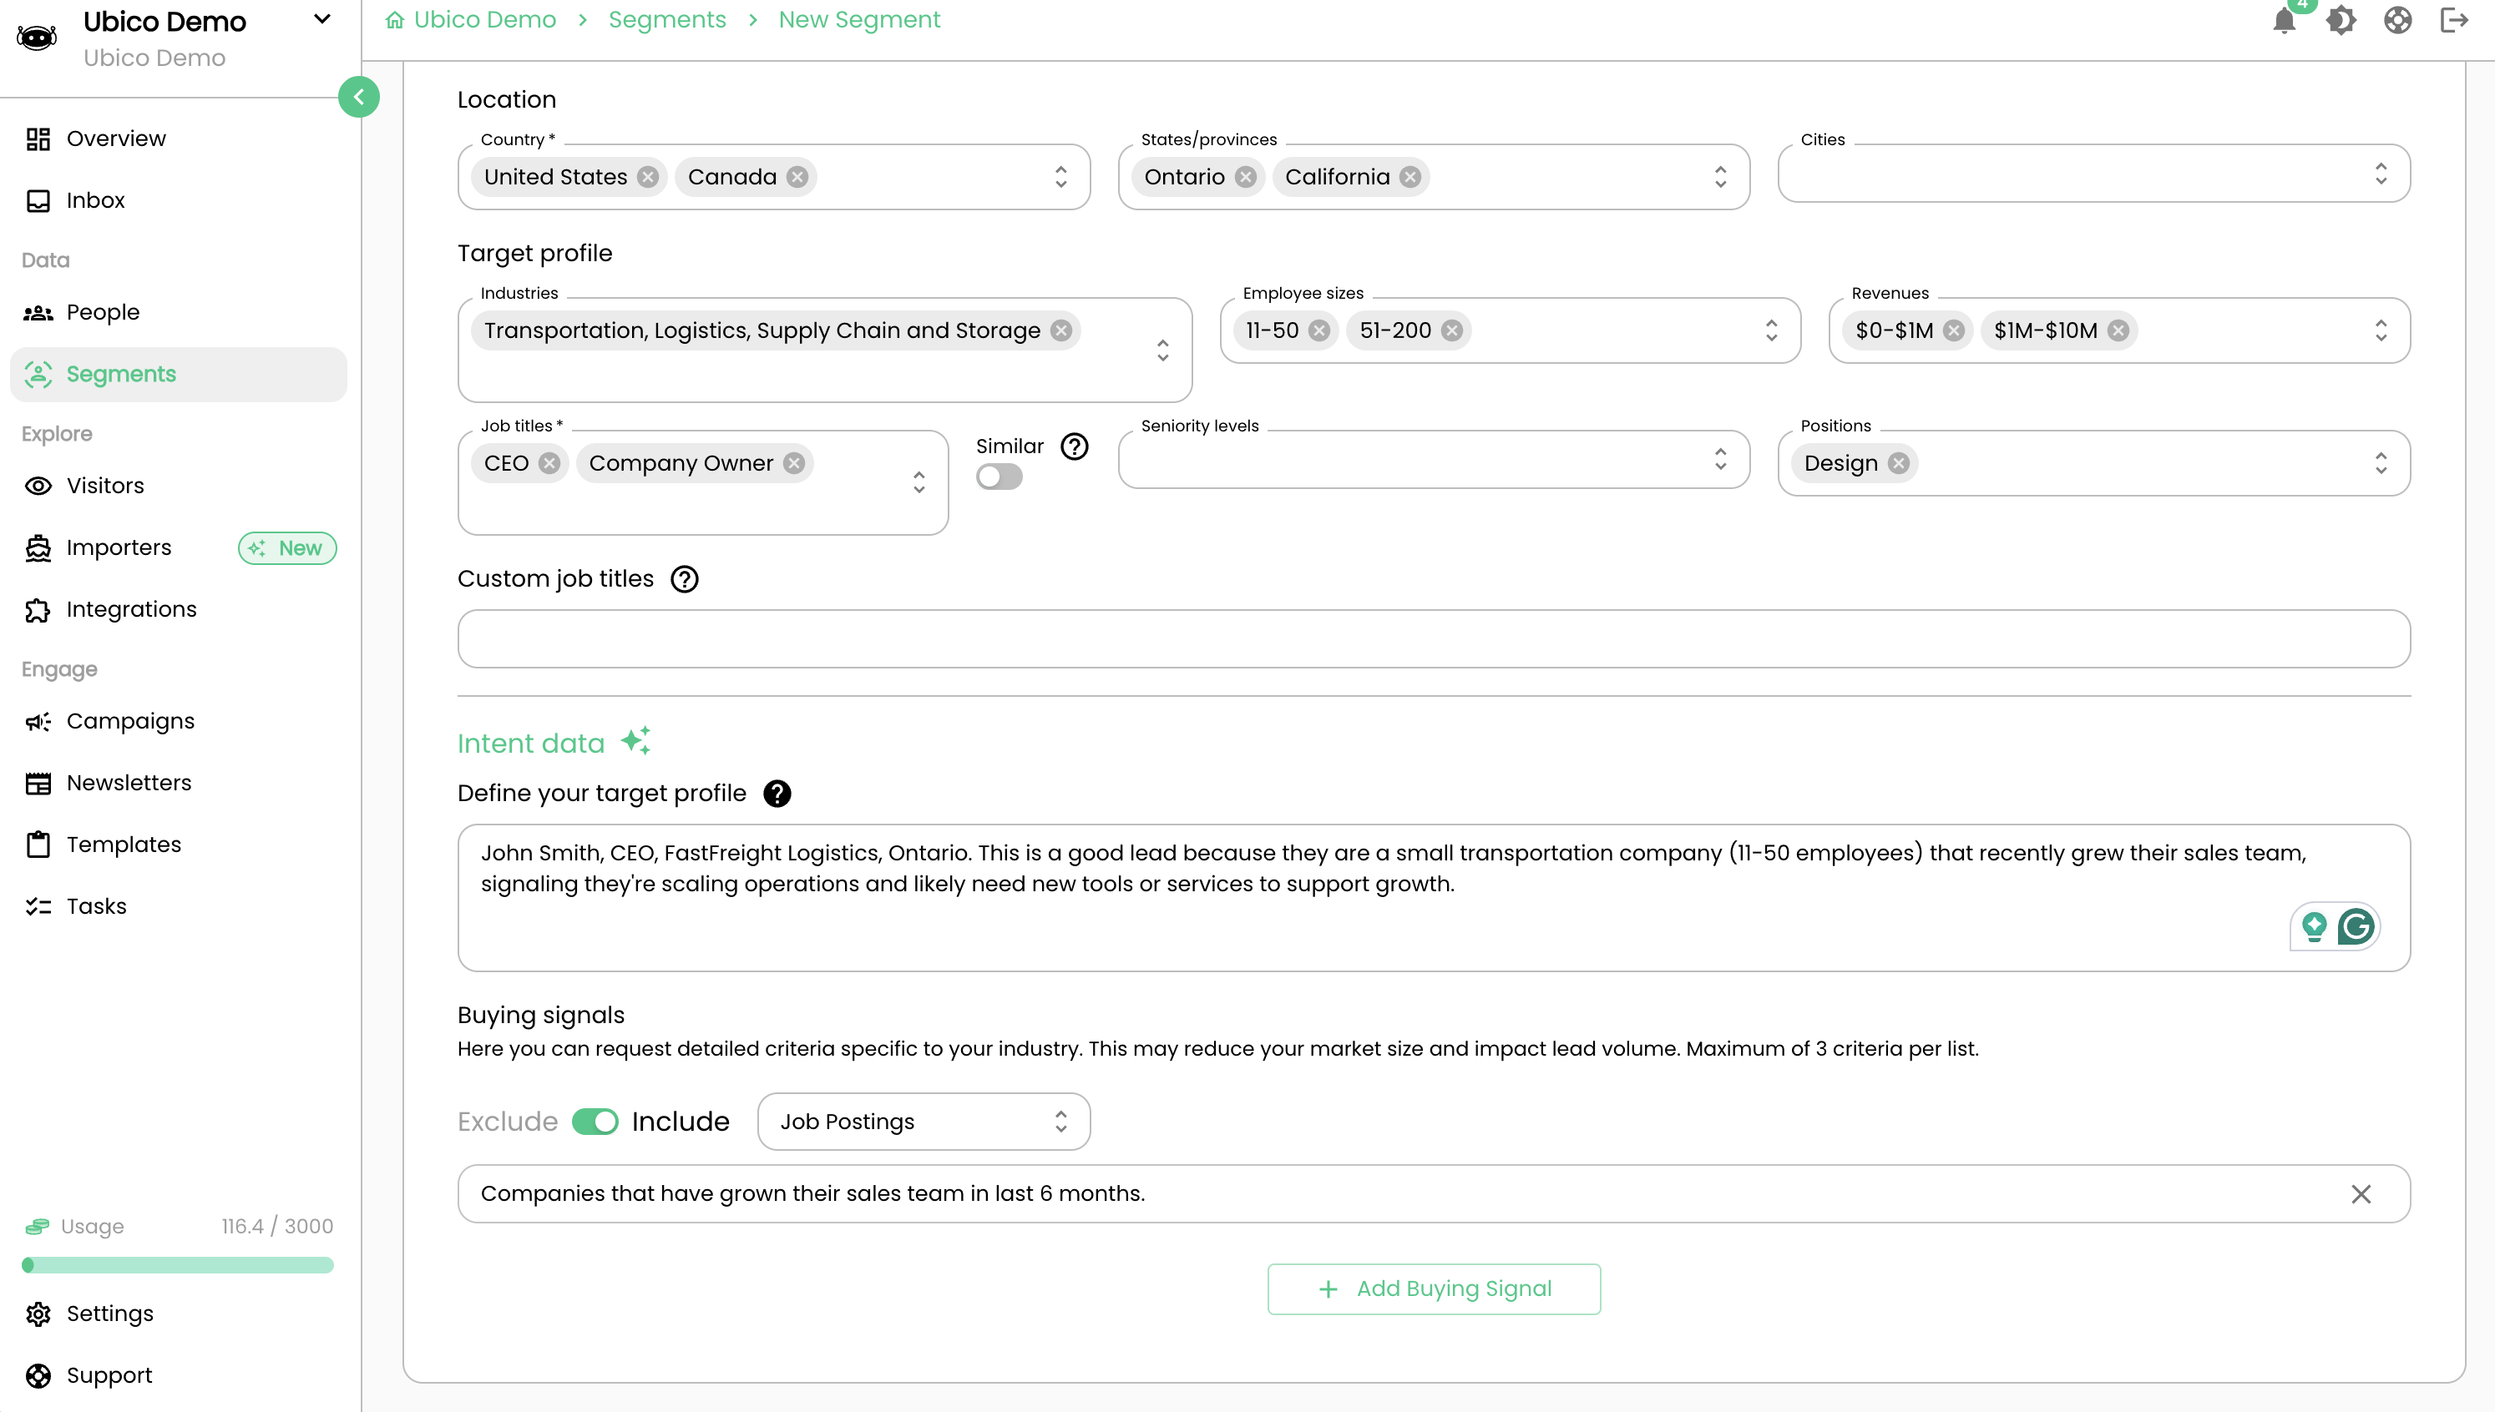Viewport: 2495px width, 1412px height.
Task: Remove the Company Owner job title chip
Action: (794, 463)
